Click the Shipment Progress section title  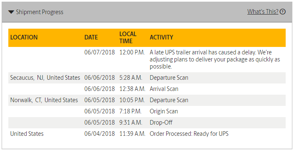(x=40, y=12)
